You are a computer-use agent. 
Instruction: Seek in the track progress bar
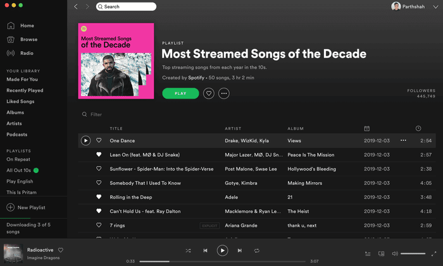(x=222, y=262)
